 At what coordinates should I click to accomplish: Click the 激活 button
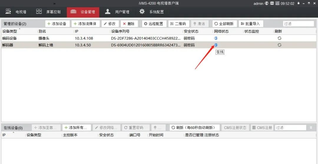(x=199, y=24)
